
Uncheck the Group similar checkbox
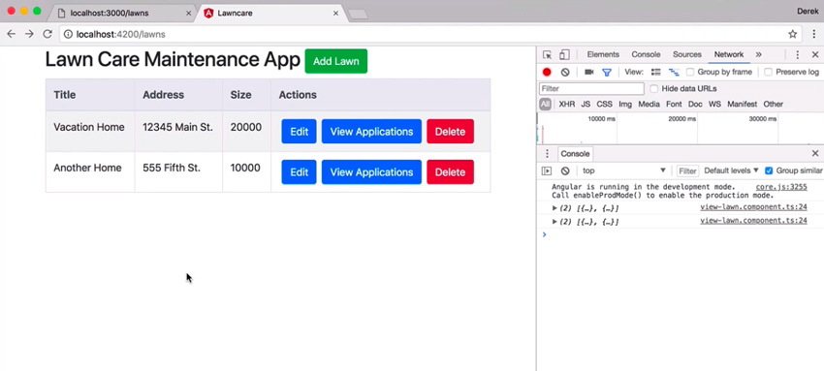pyautogui.click(x=769, y=170)
